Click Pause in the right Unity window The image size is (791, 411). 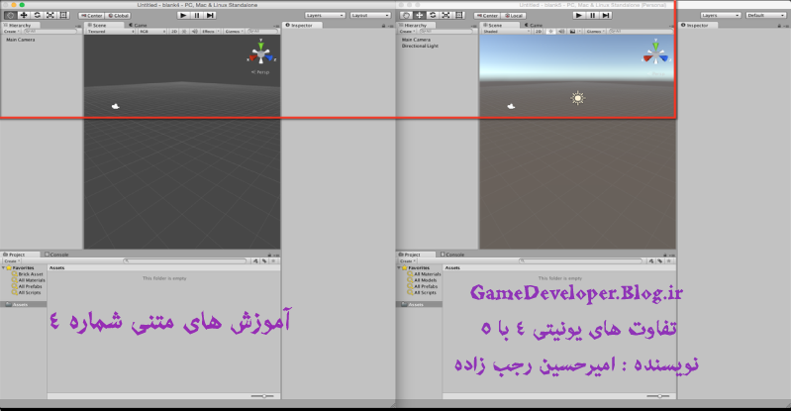(592, 15)
